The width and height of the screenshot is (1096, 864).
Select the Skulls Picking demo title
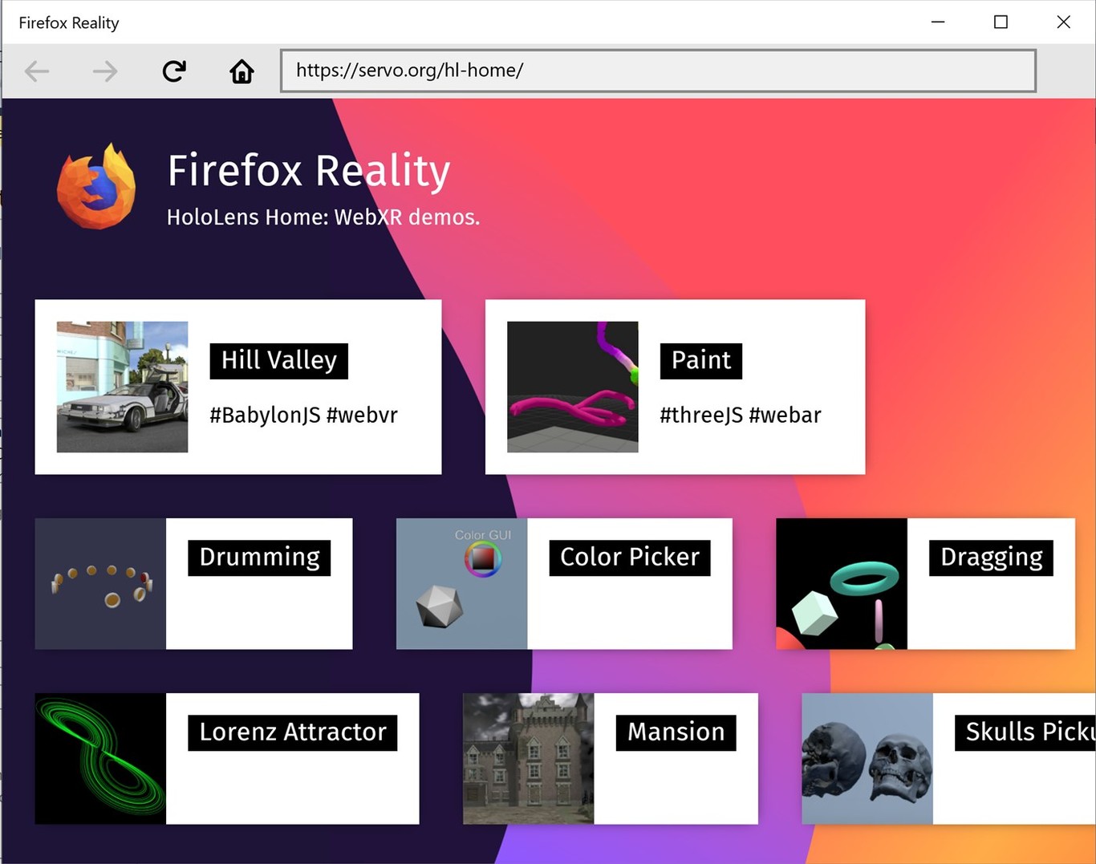(x=1027, y=732)
